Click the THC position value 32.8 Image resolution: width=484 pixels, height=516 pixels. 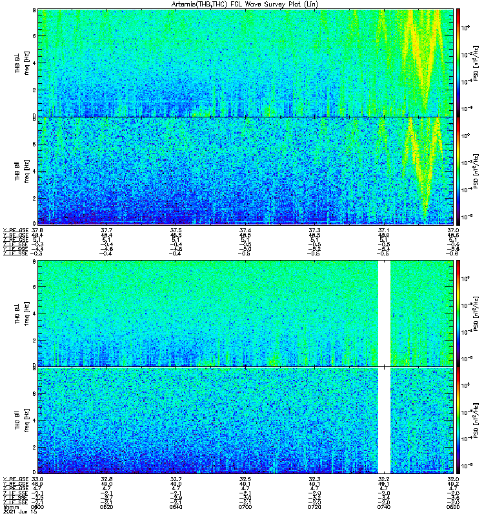pyautogui.click(x=106, y=479)
